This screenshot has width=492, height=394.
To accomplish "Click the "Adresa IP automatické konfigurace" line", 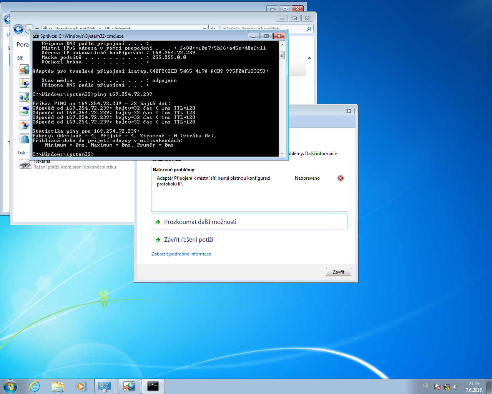I will pos(118,53).
